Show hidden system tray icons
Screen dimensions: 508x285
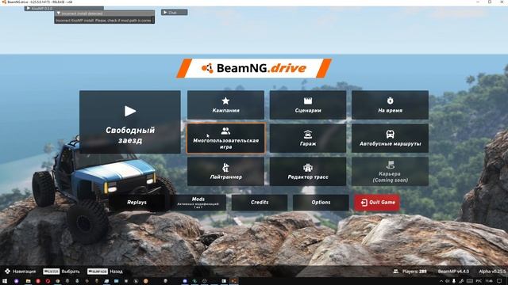pos(441,281)
